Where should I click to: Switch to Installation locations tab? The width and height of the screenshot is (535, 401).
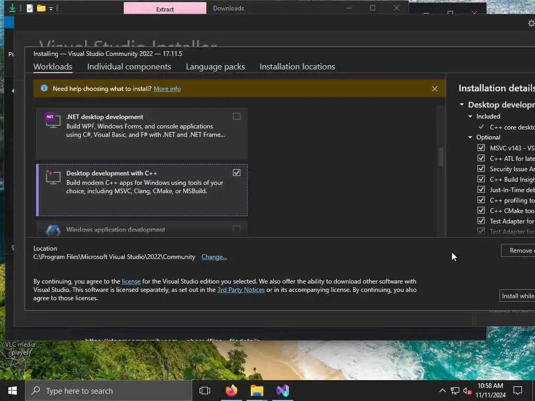click(x=297, y=67)
